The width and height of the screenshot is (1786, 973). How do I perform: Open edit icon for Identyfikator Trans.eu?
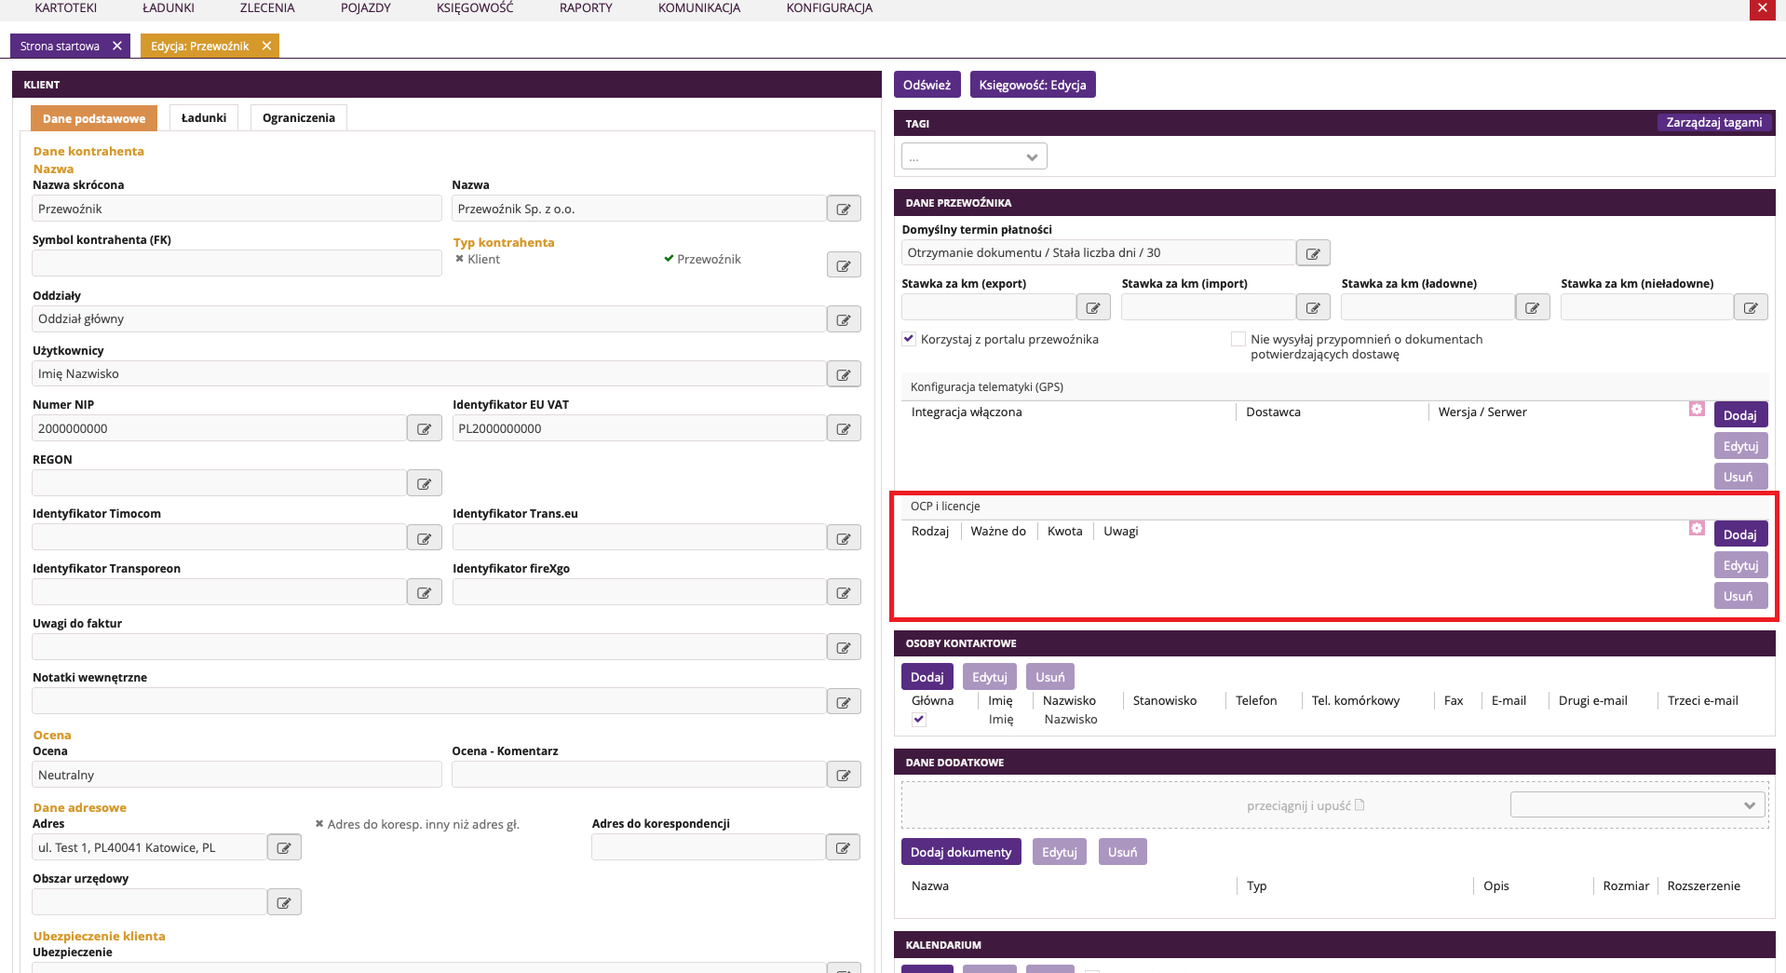coord(844,538)
